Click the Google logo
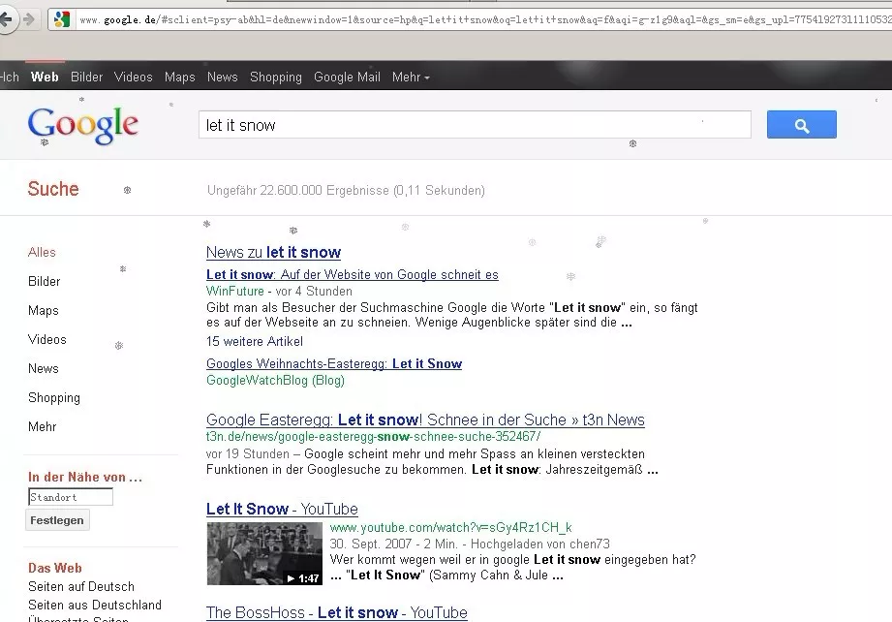The height and width of the screenshot is (622, 892). coord(83,125)
